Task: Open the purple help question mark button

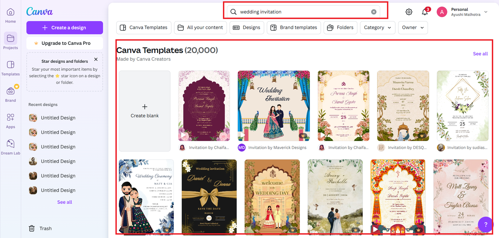Action: (x=485, y=224)
